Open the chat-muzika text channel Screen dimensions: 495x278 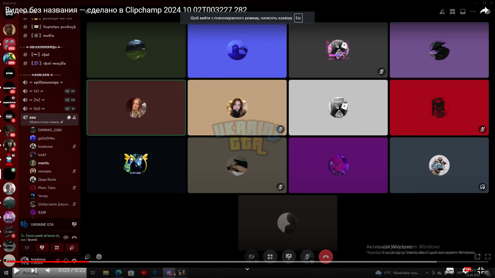pos(49,63)
